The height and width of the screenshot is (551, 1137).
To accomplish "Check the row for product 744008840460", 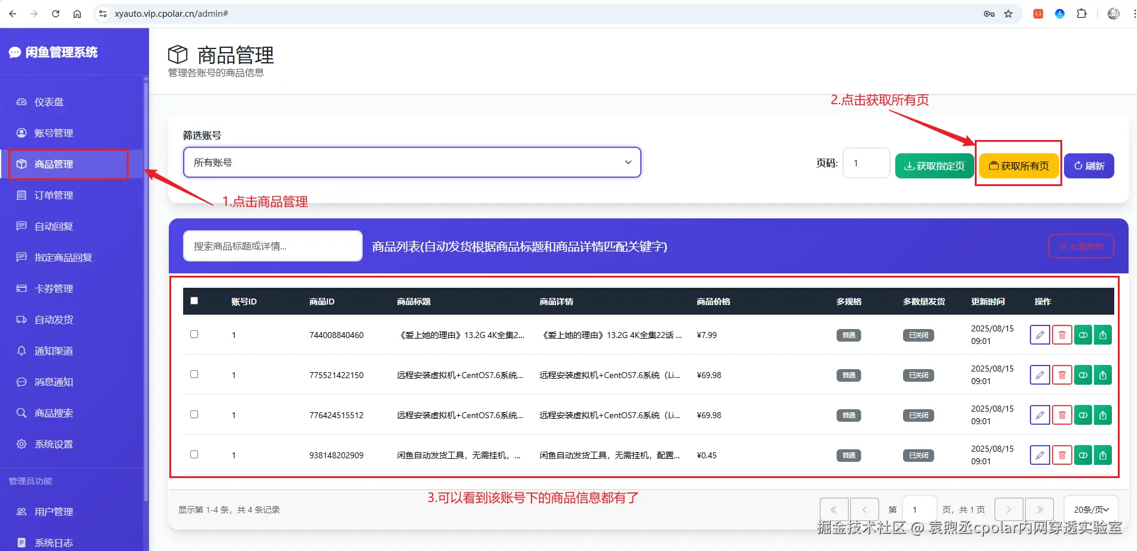I will [194, 334].
